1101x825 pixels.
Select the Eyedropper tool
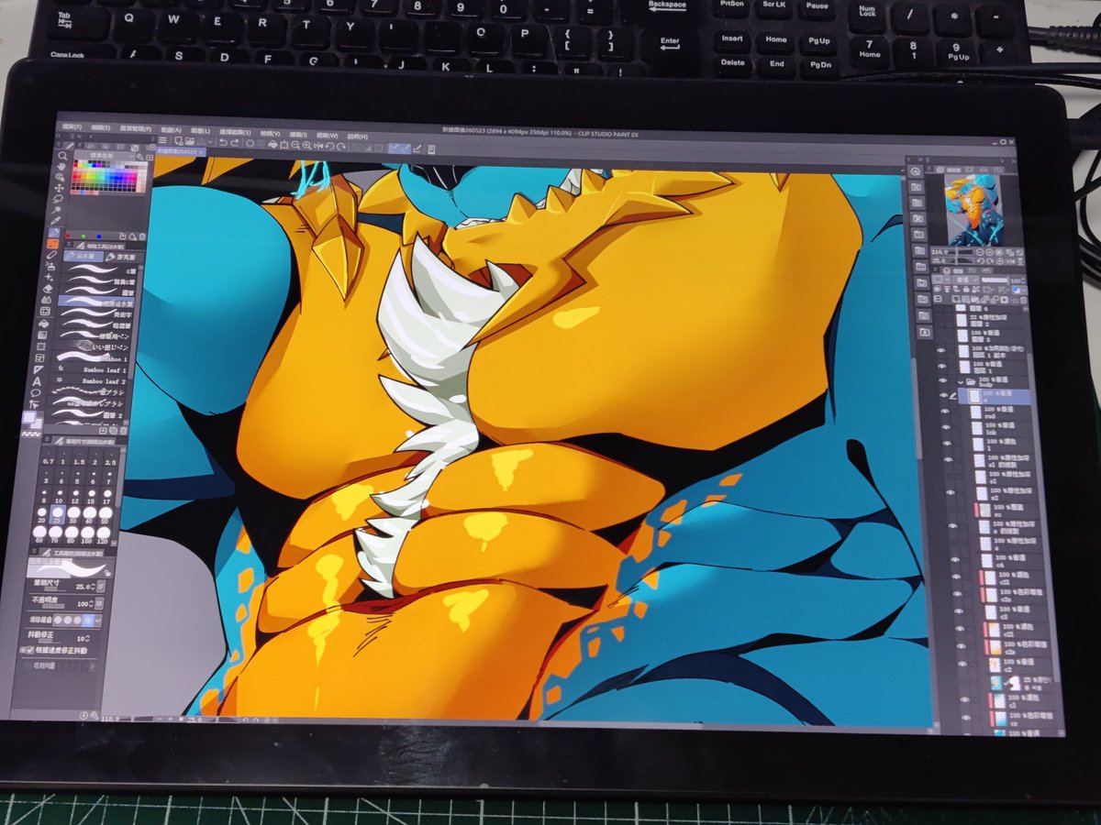click(56, 220)
